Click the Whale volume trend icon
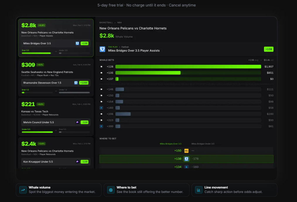The width and height of the screenshot is (297, 202). pyautogui.click(x=23, y=190)
